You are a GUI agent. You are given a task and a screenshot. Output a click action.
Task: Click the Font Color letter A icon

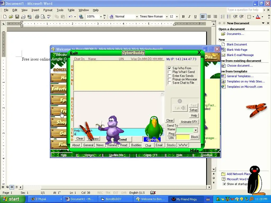click(x=258, y=17)
